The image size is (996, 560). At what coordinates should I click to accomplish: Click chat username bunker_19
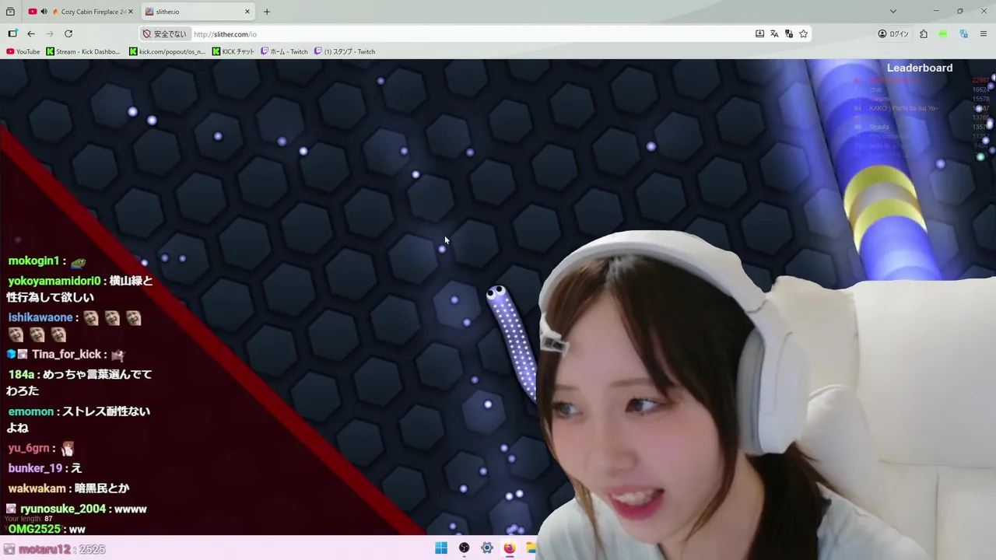point(35,468)
